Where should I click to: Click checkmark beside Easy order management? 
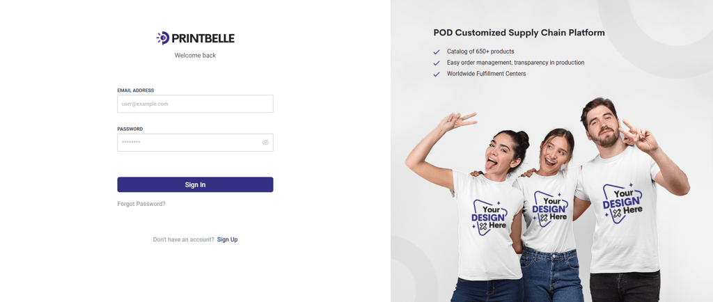(x=437, y=63)
